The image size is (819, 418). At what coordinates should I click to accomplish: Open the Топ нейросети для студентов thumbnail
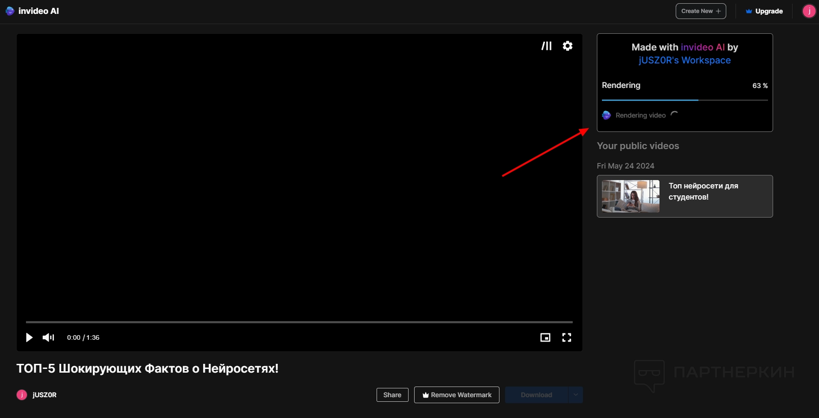(x=630, y=196)
